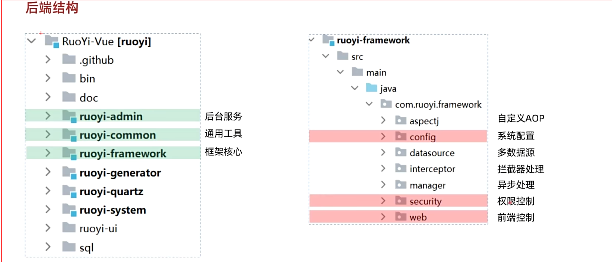Click the ruoyi-common module folder icon
The image size is (612, 262).
click(x=69, y=135)
